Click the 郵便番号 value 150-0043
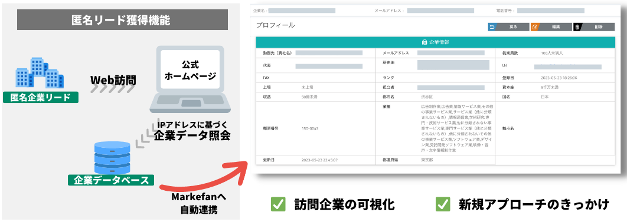This screenshot has height=222, width=627. tap(310, 128)
